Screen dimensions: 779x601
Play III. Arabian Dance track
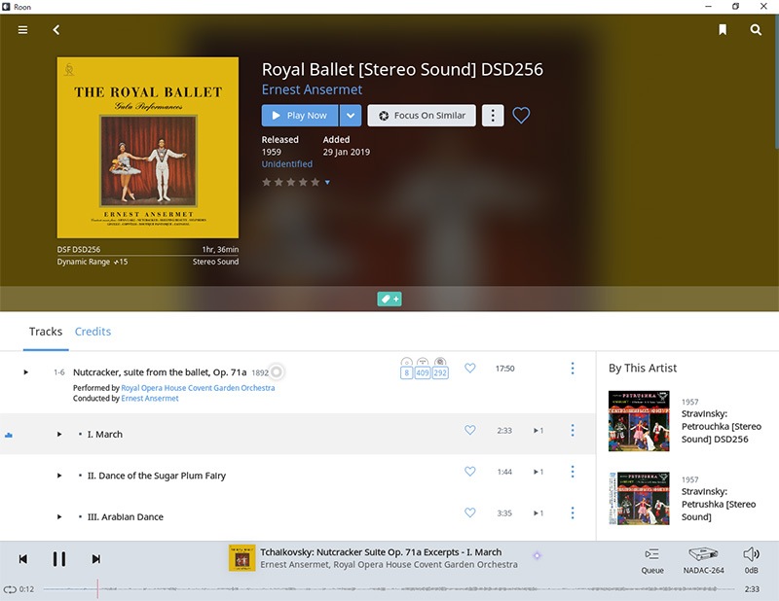59,516
